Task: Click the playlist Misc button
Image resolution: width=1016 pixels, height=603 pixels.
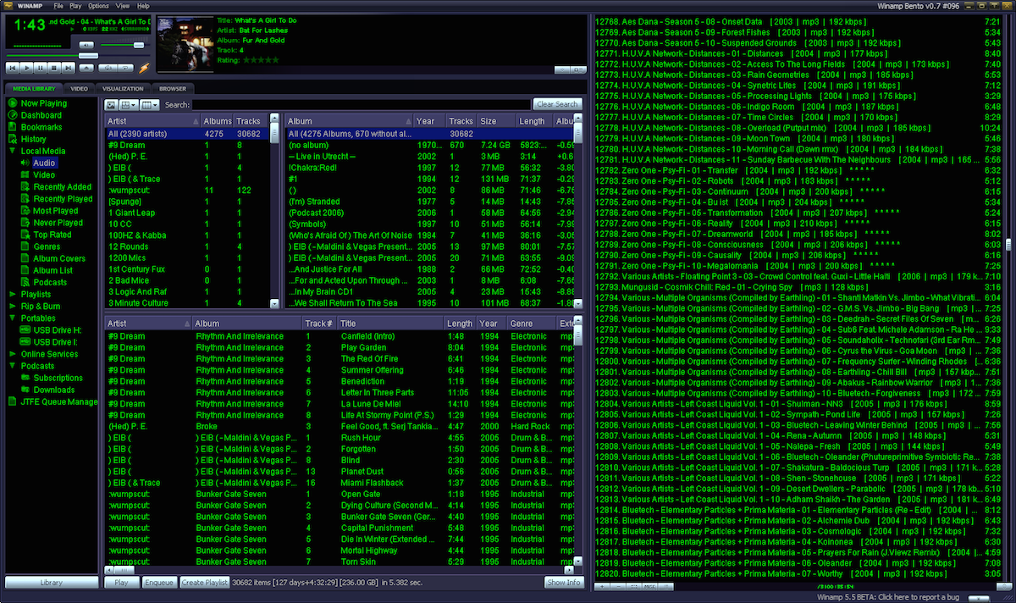Action: click(649, 586)
